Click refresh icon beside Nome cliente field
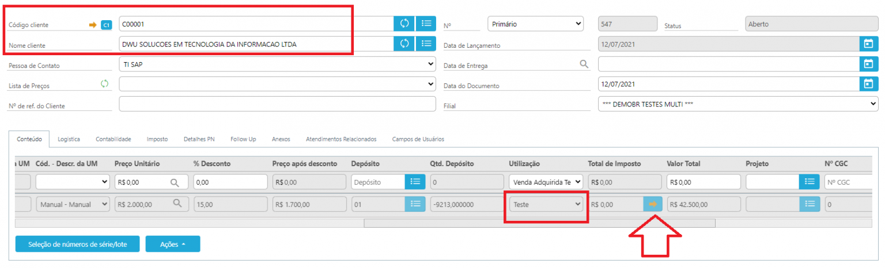 pyautogui.click(x=404, y=44)
